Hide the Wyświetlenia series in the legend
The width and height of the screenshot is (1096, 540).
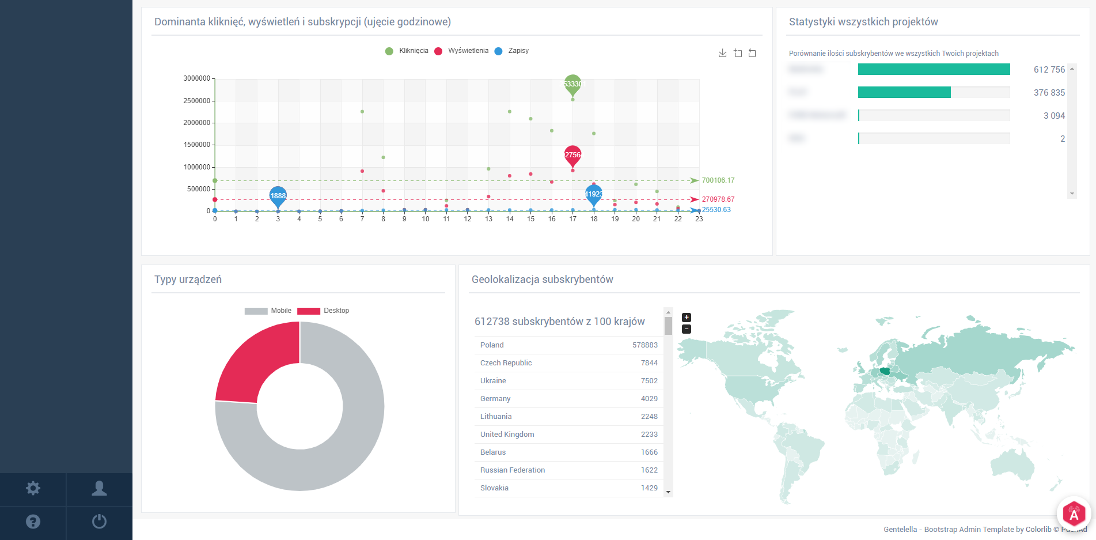pyautogui.click(x=461, y=51)
